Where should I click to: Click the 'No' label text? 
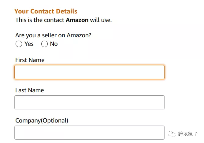[54, 44]
